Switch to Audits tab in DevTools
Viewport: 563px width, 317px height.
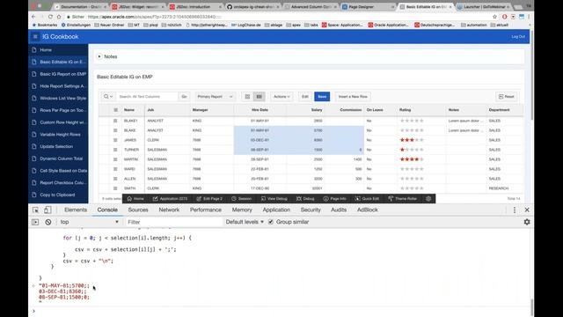click(338, 210)
